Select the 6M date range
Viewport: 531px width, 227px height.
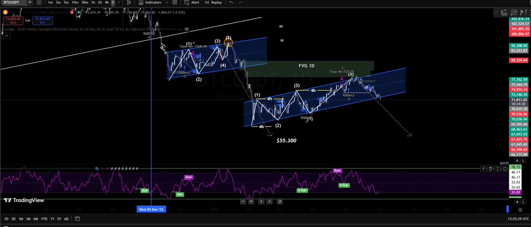(36, 219)
